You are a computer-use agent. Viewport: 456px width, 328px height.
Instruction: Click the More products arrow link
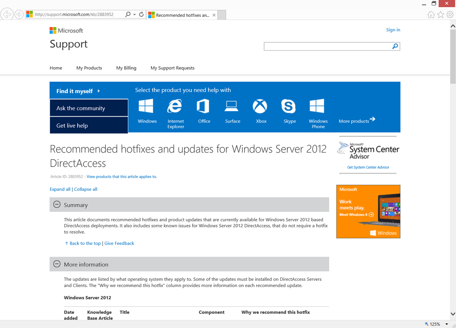357,120
